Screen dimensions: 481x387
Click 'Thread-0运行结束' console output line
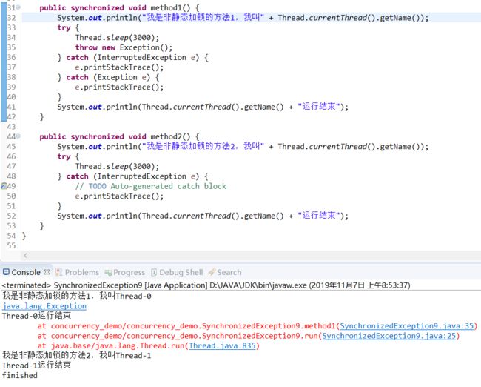[36, 316]
